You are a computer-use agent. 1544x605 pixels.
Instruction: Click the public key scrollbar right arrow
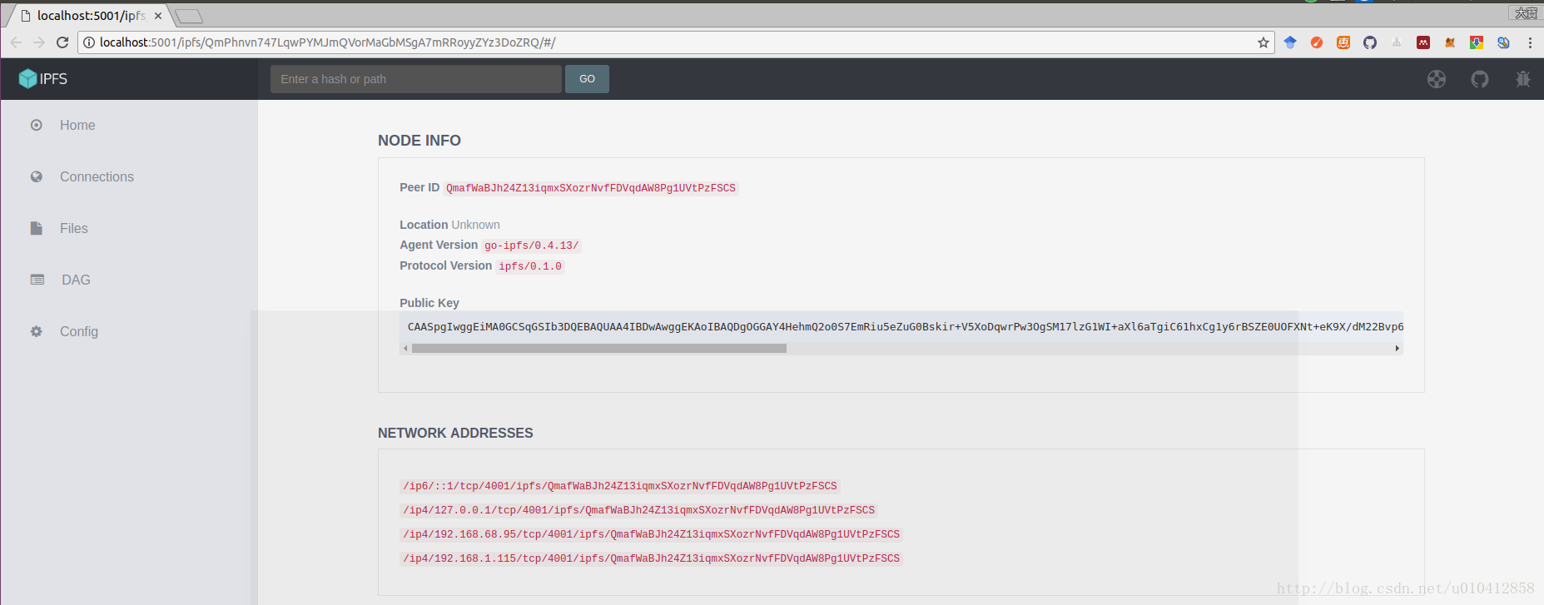pyautogui.click(x=1398, y=349)
